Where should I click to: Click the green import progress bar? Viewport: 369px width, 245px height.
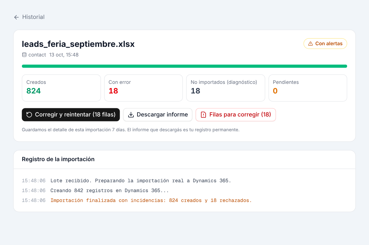coord(185,66)
